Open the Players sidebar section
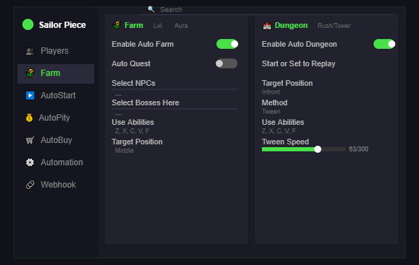Image resolution: width=419 pixels, height=265 pixels. click(56, 51)
